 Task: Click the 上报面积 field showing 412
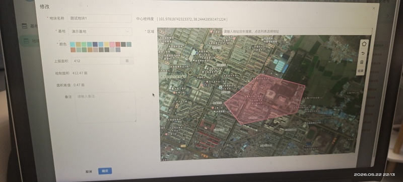pos(96,61)
